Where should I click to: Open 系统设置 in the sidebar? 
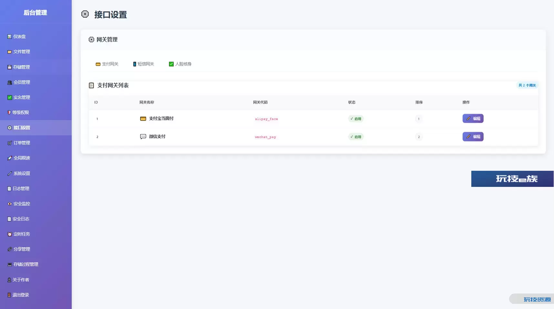[22, 173]
